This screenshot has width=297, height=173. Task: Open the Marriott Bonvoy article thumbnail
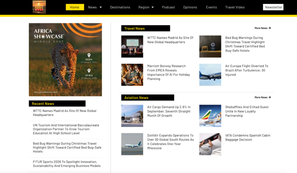(132, 75)
